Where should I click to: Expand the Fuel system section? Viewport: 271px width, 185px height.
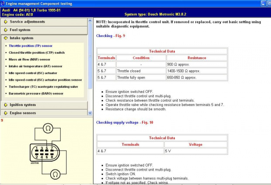pos(44,30)
